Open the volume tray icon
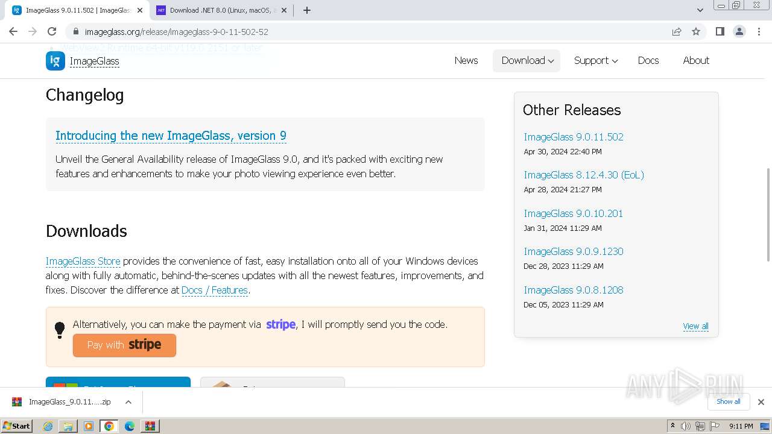 [x=686, y=426]
